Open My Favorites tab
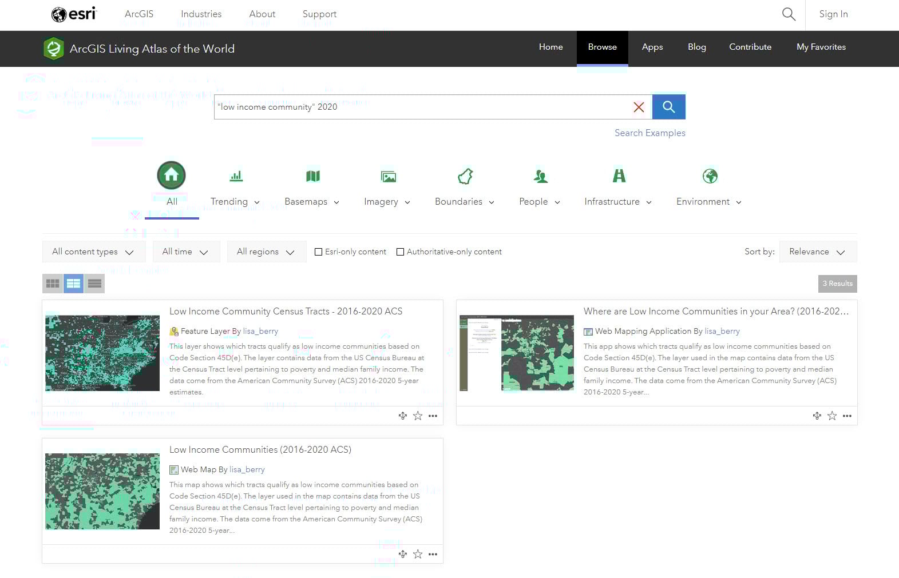 click(821, 47)
